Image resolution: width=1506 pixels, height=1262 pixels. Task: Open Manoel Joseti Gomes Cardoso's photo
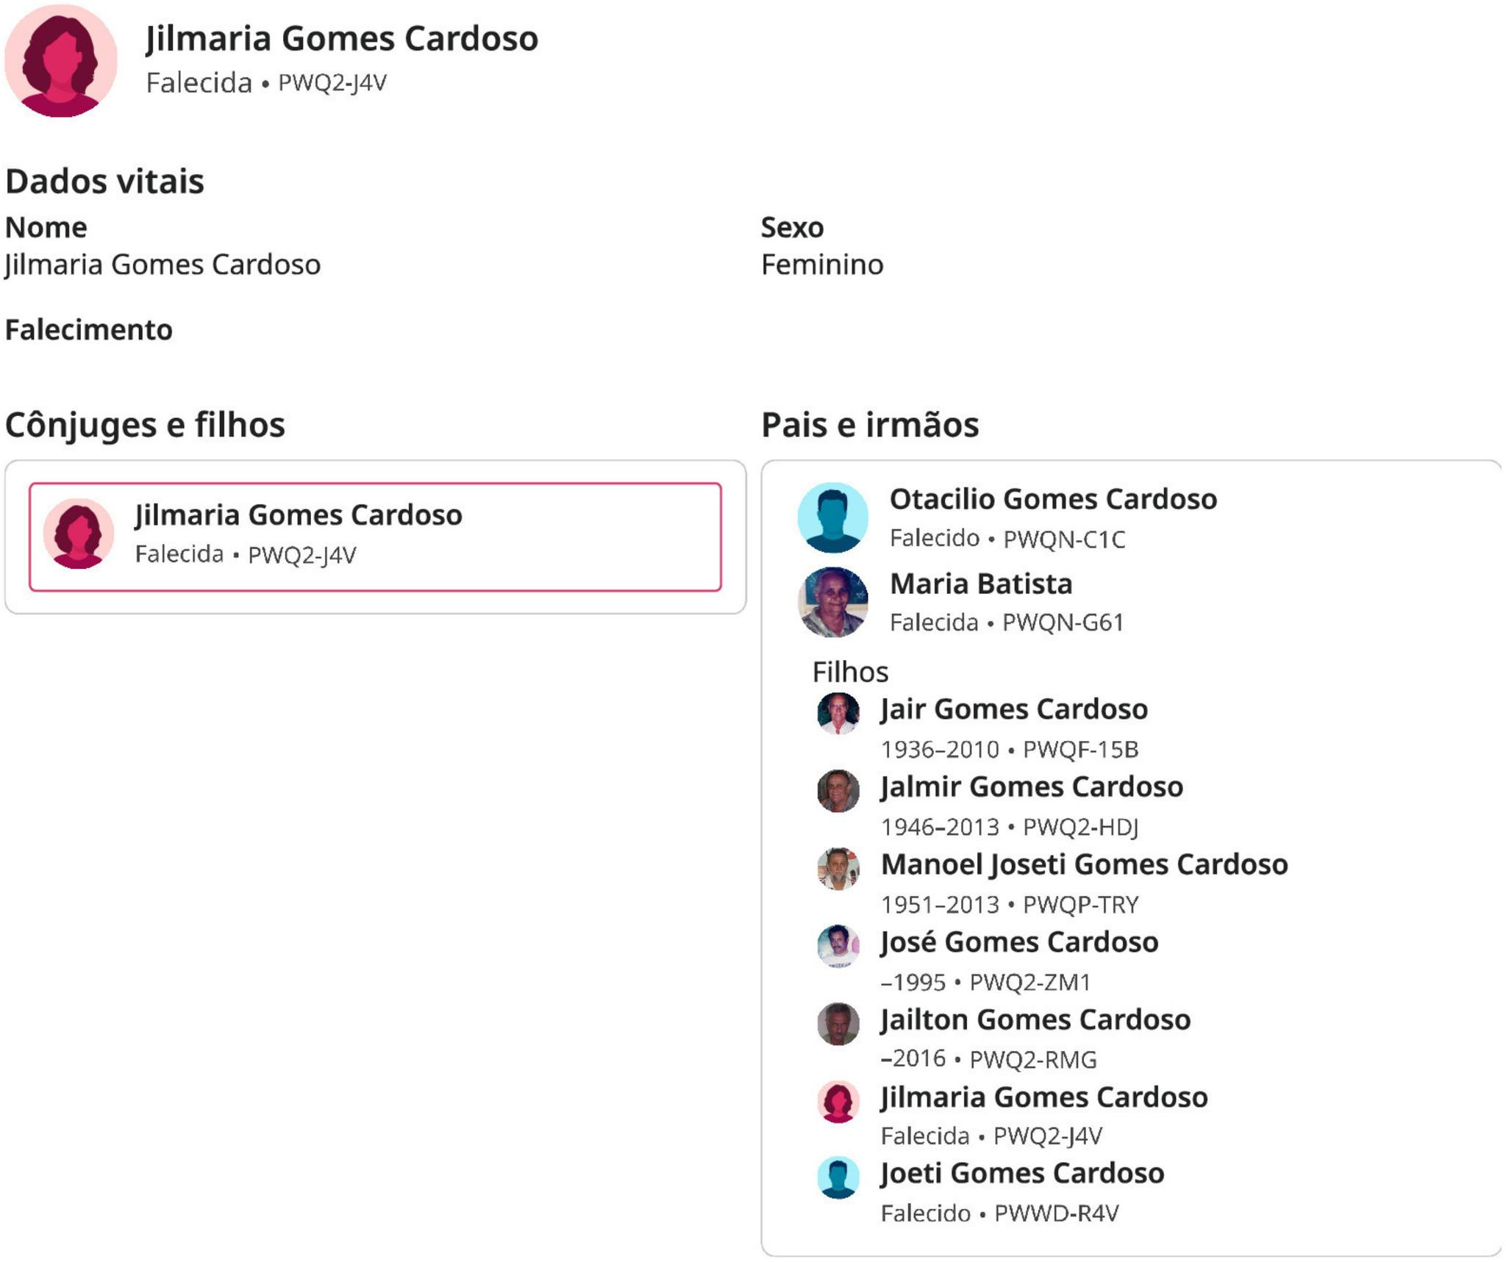838,868
